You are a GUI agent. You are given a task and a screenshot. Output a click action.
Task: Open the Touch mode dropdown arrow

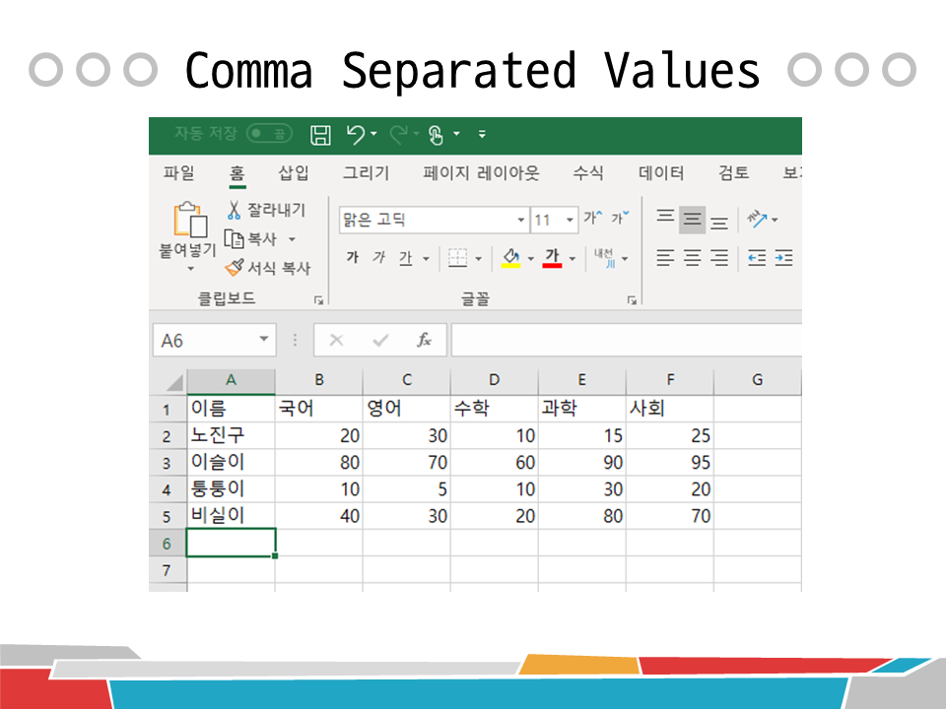point(456,134)
